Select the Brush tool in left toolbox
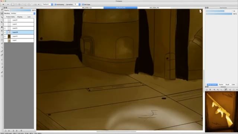 tap(2, 10)
